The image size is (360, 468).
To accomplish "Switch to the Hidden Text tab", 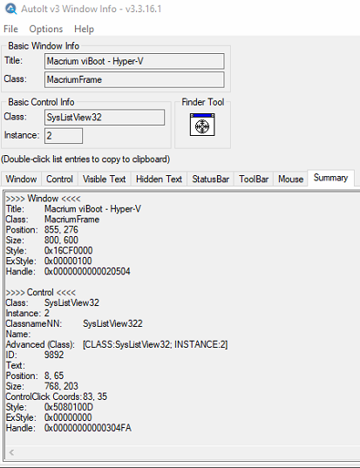I will click(159, 179).
